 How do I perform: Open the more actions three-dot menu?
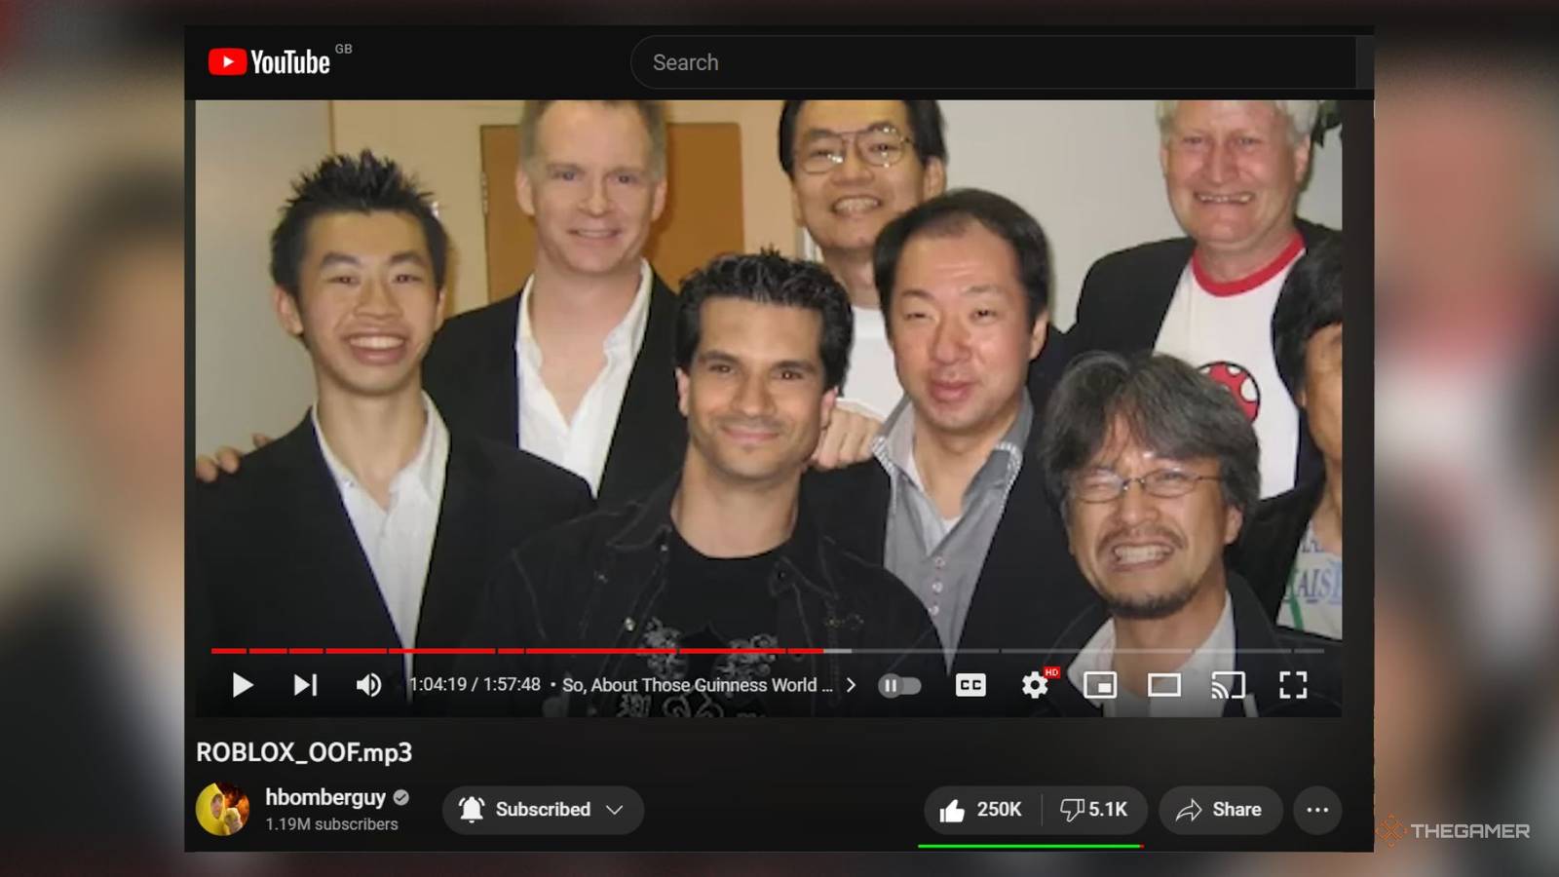[1317, 810]
